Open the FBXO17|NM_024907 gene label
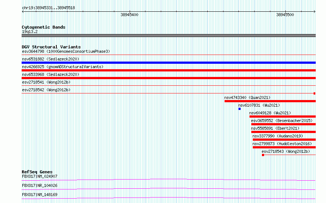Image resolution: width=326 pixels, height=203 pixels. pos(40,176)
